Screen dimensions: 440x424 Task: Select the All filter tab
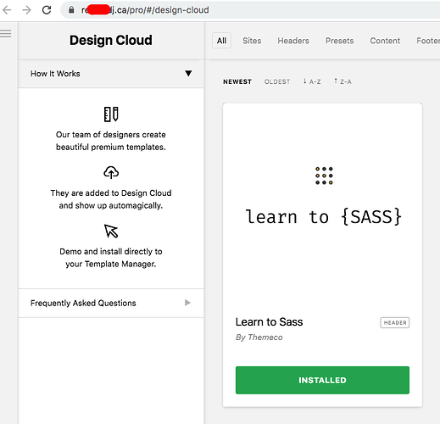[x=221, y=41]
